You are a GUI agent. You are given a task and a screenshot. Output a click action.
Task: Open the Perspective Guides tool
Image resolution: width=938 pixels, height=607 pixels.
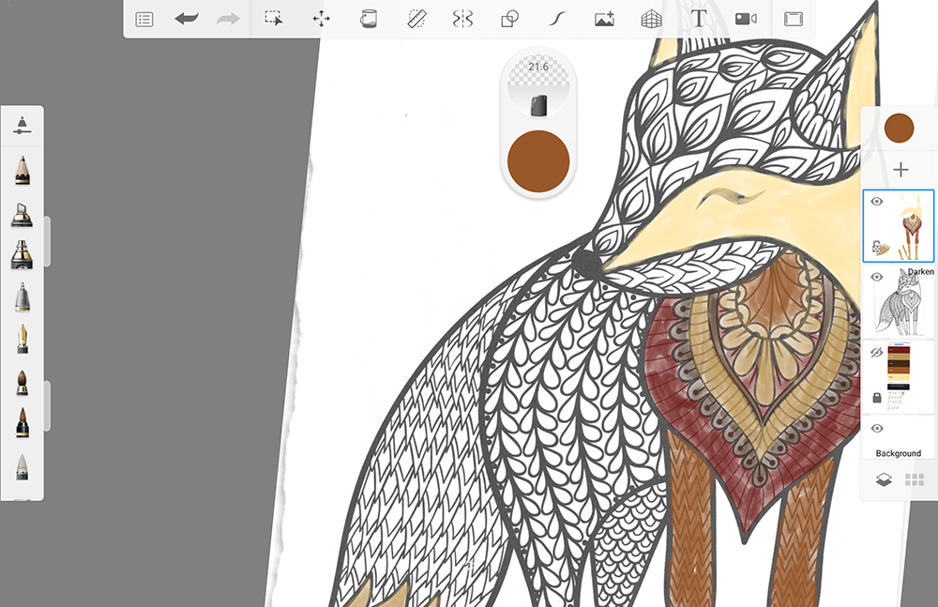pos(650,19)
